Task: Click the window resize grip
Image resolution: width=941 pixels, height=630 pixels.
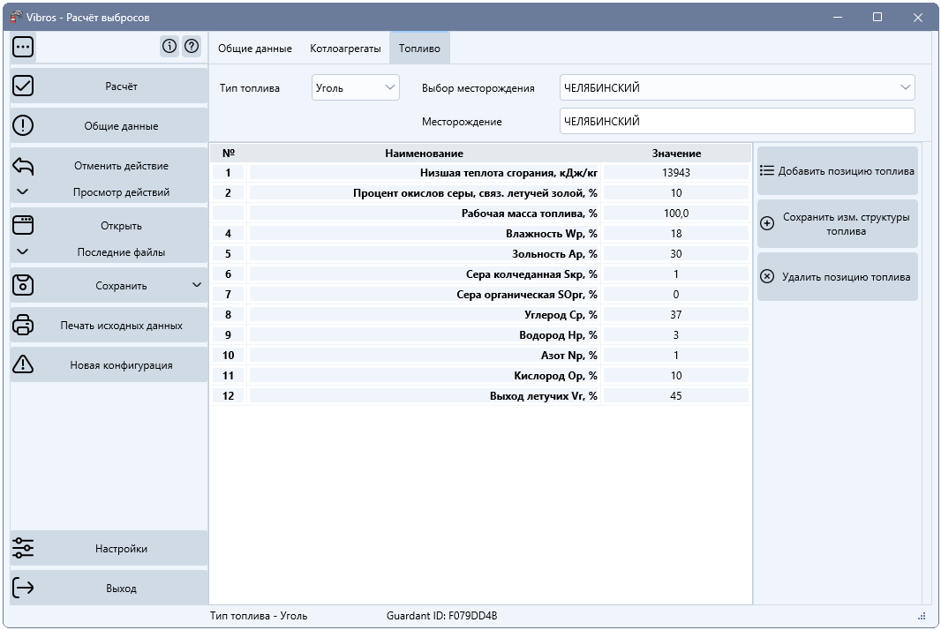Action: coord(922,616)
